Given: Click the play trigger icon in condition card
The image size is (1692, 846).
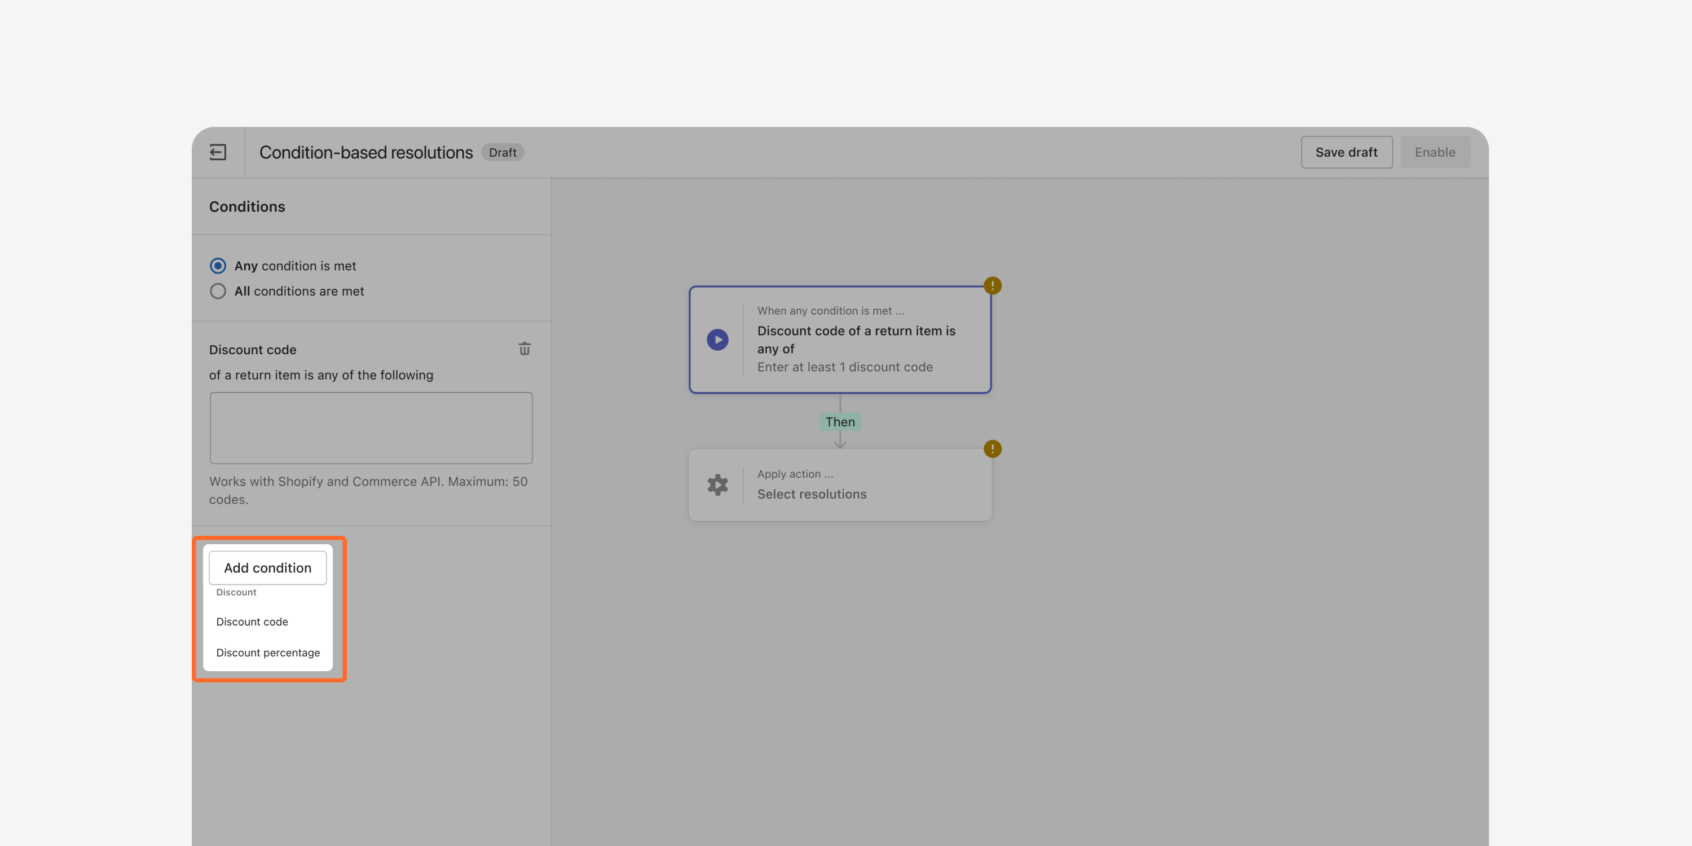Looking at the screenshot, I should coord(717,340).
